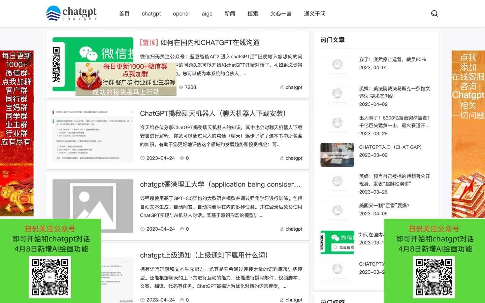Click left green QR code popup

click(51, 261)
